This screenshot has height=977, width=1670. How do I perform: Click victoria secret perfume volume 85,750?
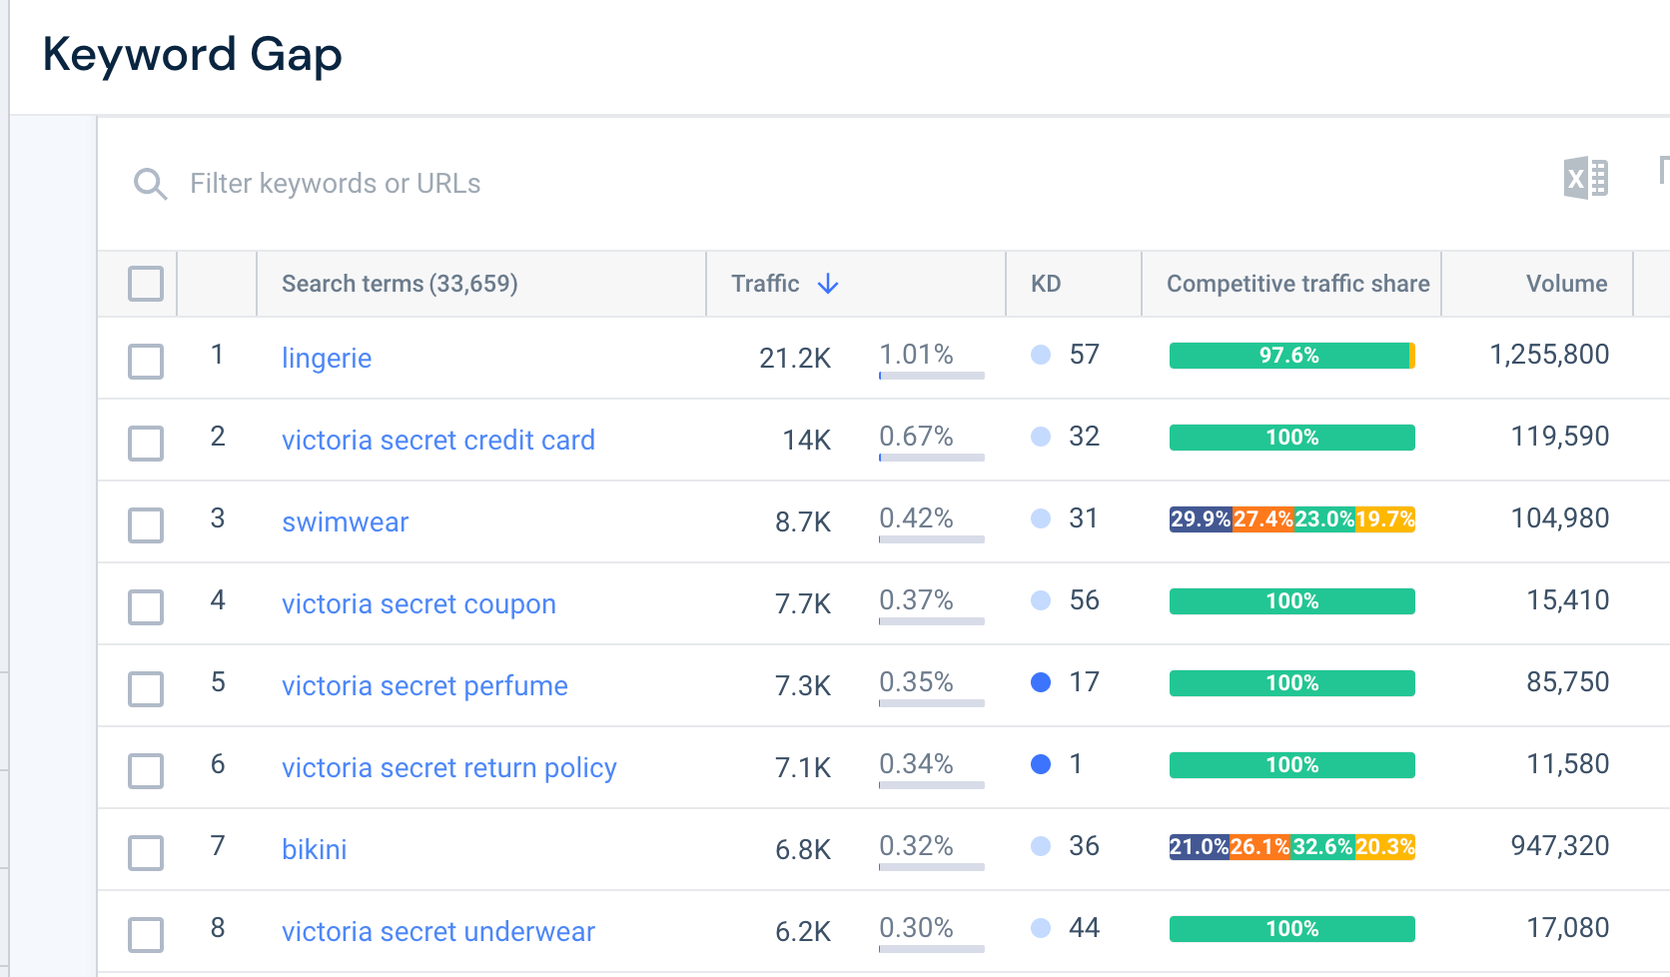click(x=1568, y=682)
